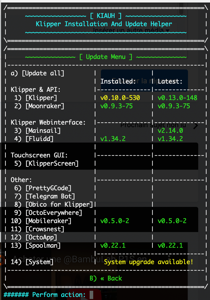Open the Acheter une @BambuLab P1S video title

79,259
